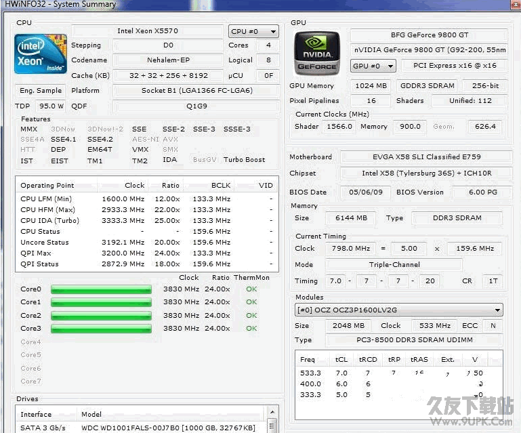The height and width of the screenshot is (433, 521).
Task: Click the Triple-Channel mode field
Action: pos(394,265)
